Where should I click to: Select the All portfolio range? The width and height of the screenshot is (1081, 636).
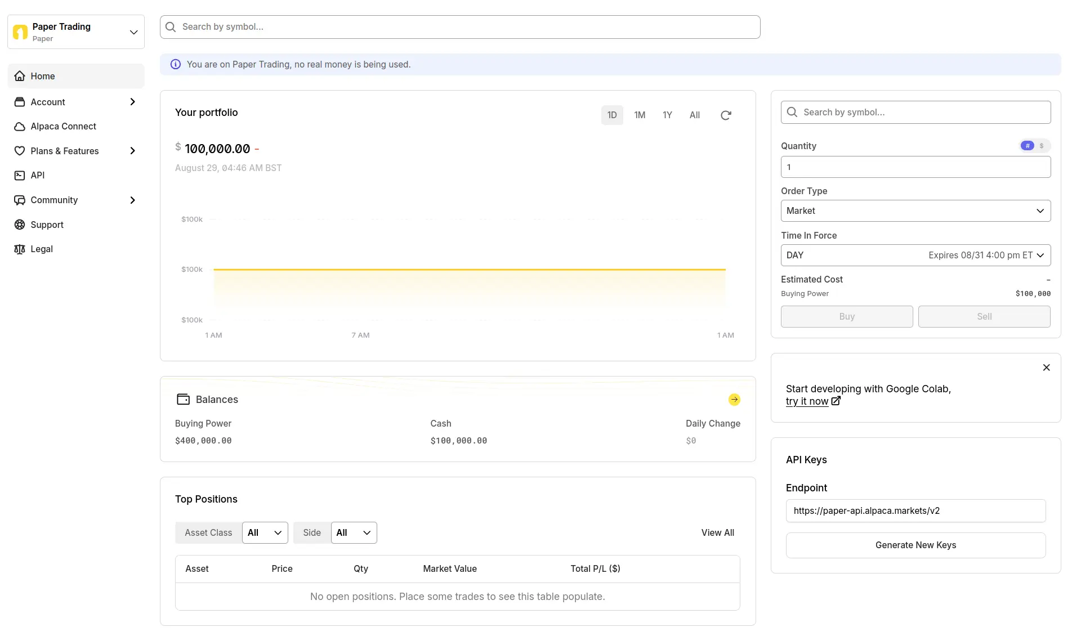(695, 115)
